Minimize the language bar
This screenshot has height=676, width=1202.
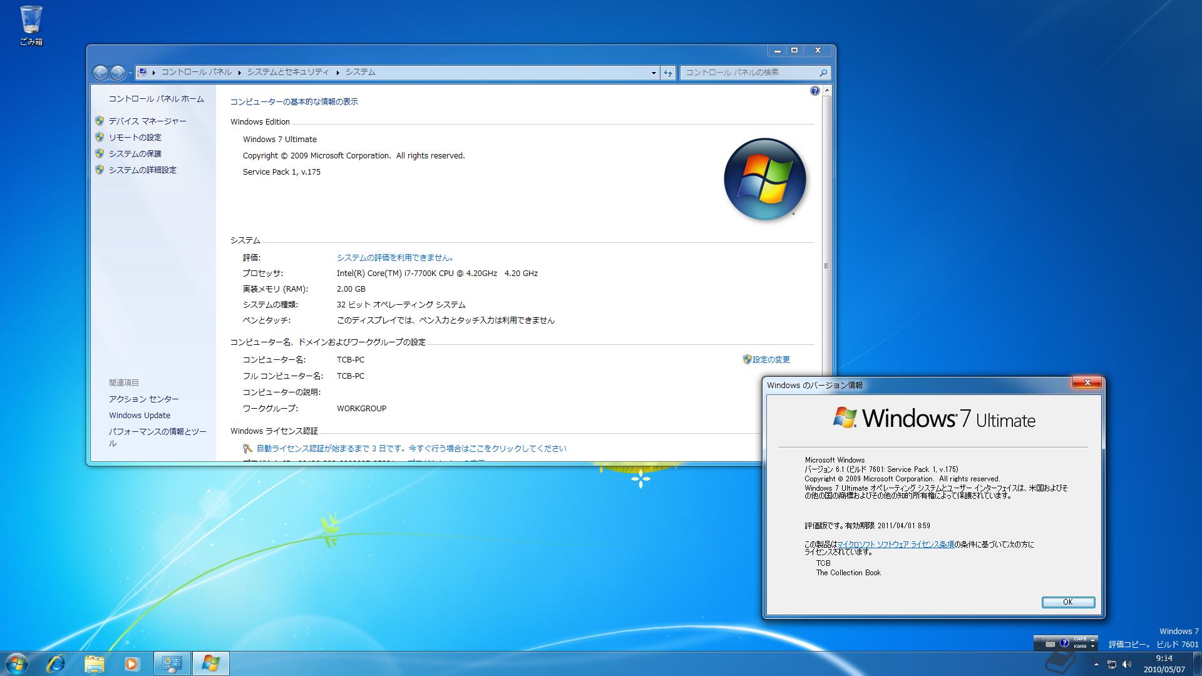1093,639
